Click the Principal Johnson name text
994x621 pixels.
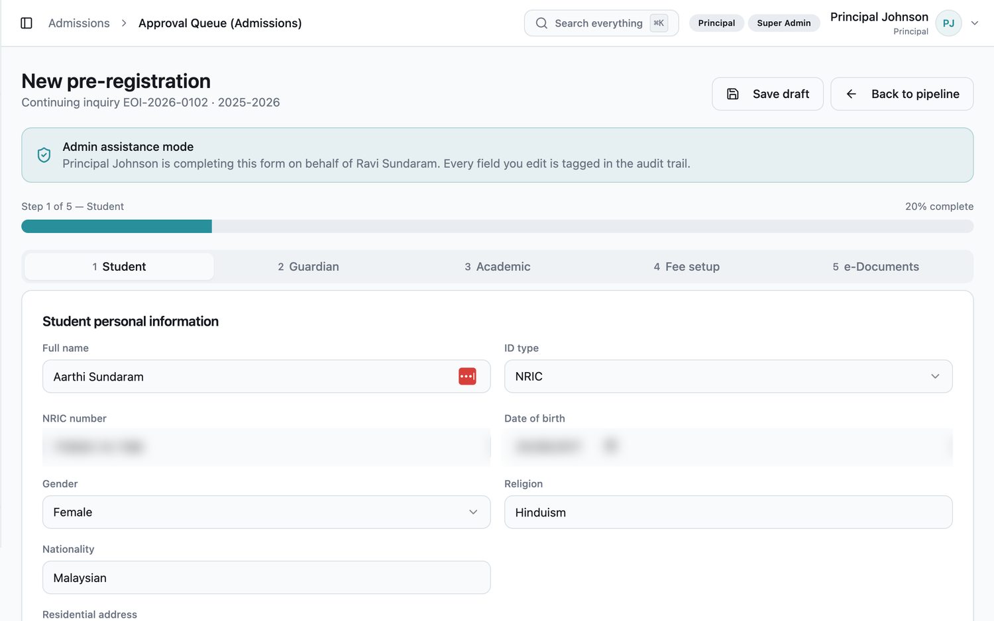click(879, 17)
